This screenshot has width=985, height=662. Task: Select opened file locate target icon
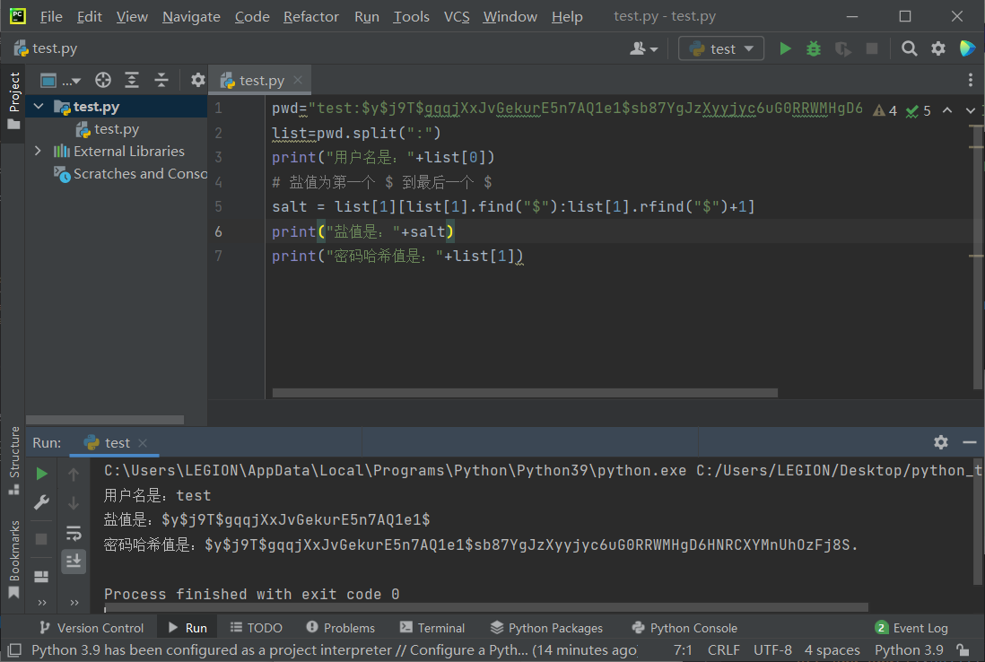[103, 80]
